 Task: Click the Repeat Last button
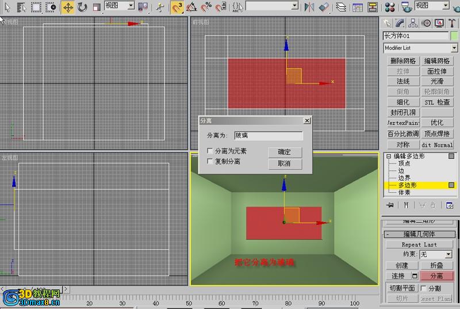[x=419, y=245]
